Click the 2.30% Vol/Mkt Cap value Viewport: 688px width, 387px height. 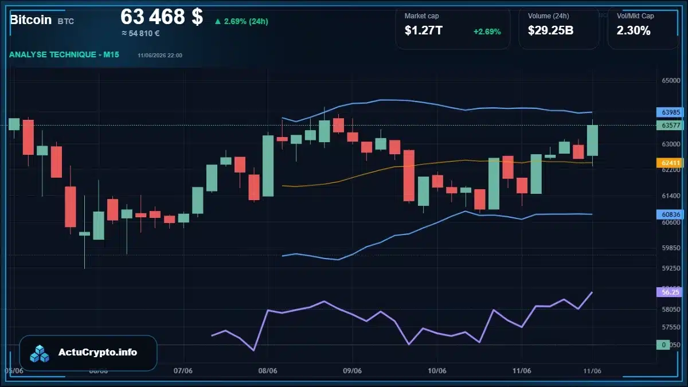634,31
